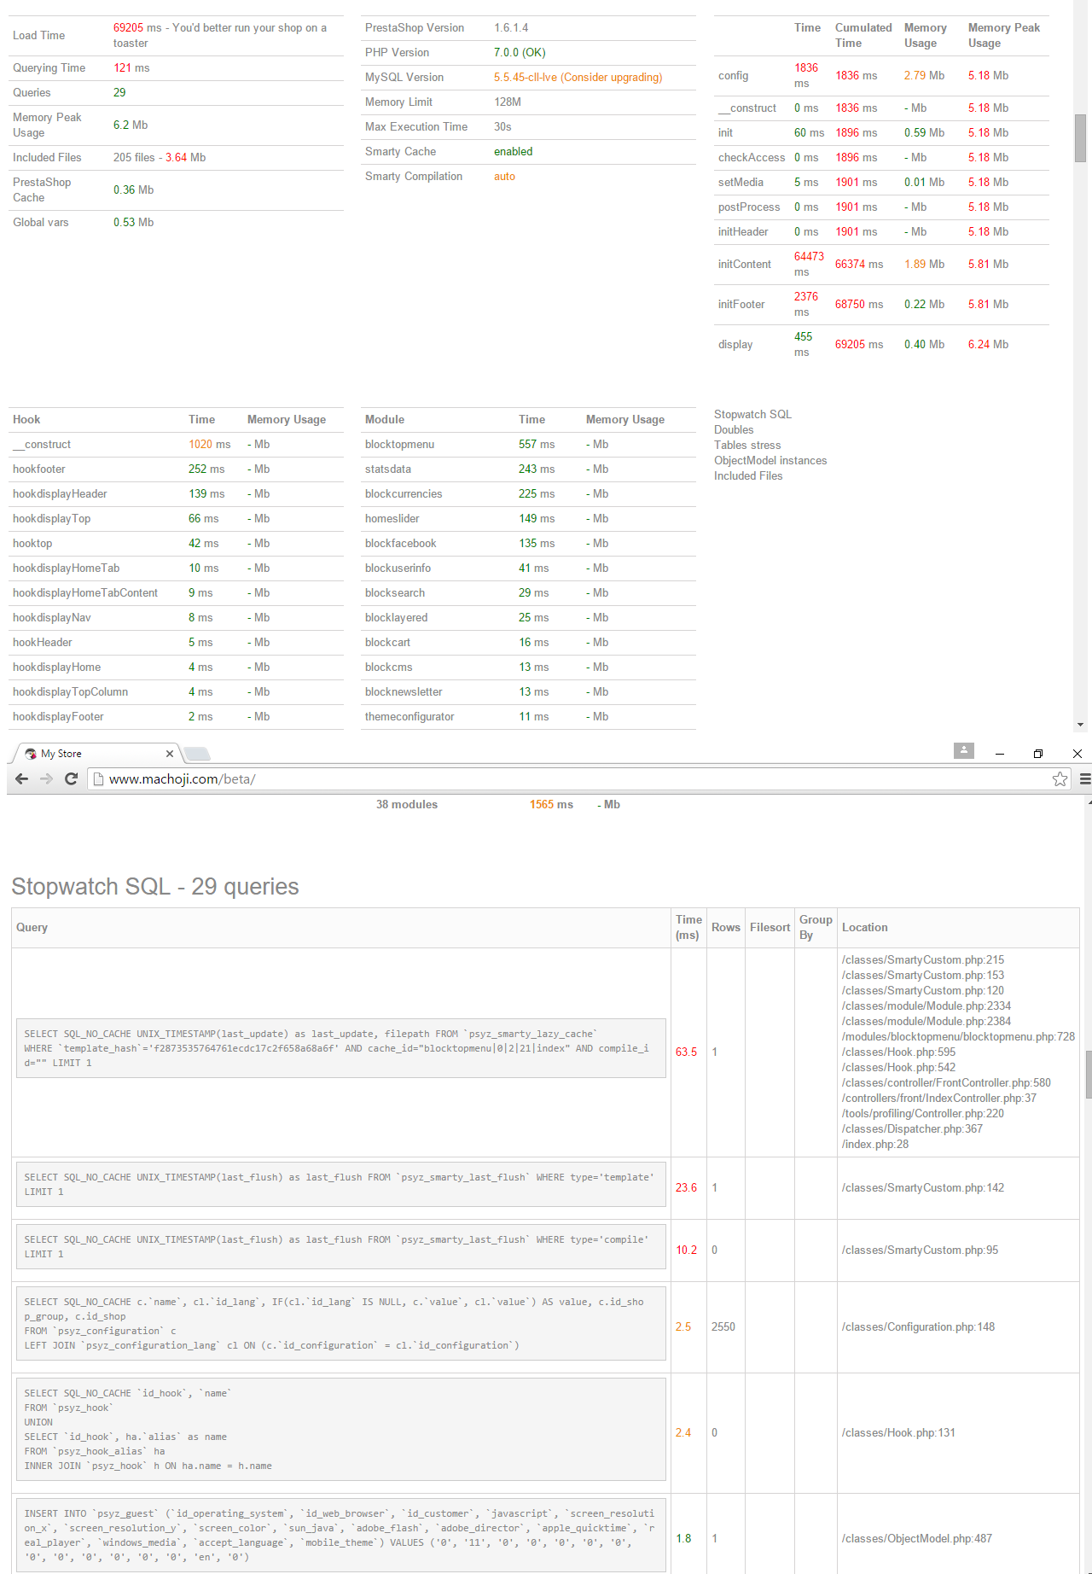This screenshot has height=1574, width=1092.
Task: Click the Included Files value '205 files - 3.64 Mb'
Action: pyautogui.click(x=160, y=158)
